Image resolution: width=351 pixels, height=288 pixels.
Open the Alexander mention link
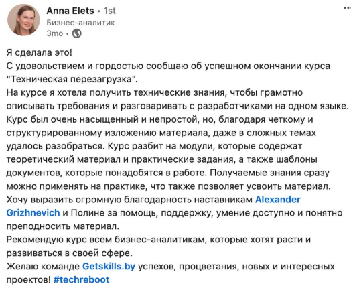pyautogui.click(x=278, y=200)
